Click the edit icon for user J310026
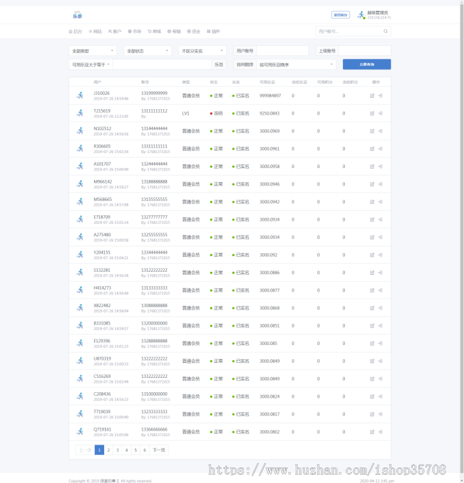 click(372, 96)
